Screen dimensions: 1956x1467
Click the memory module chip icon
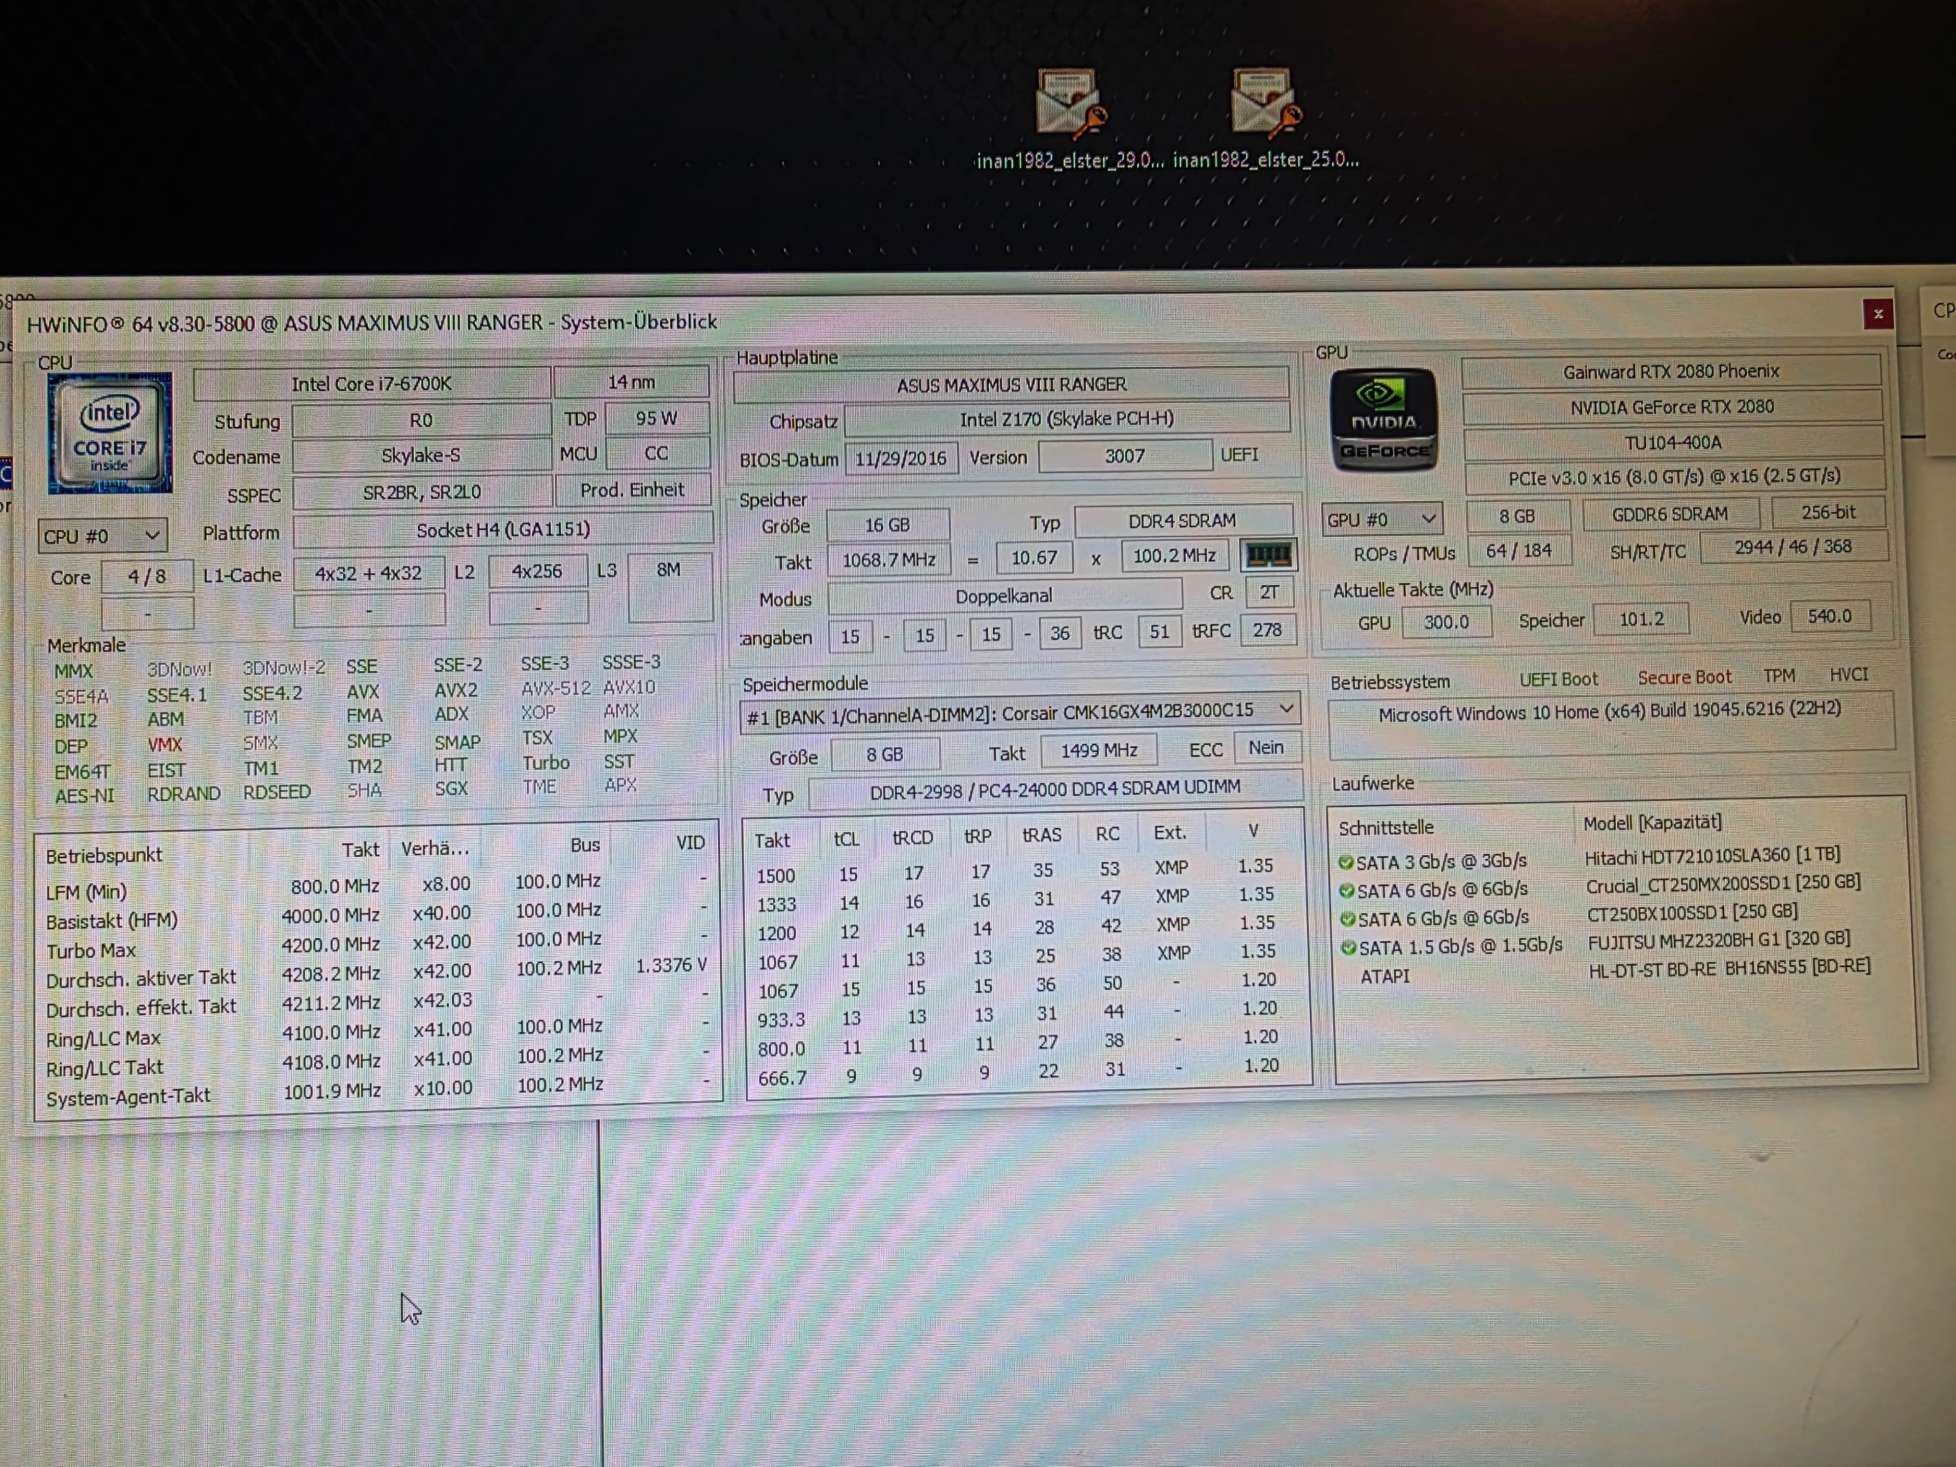point(1268,555)
